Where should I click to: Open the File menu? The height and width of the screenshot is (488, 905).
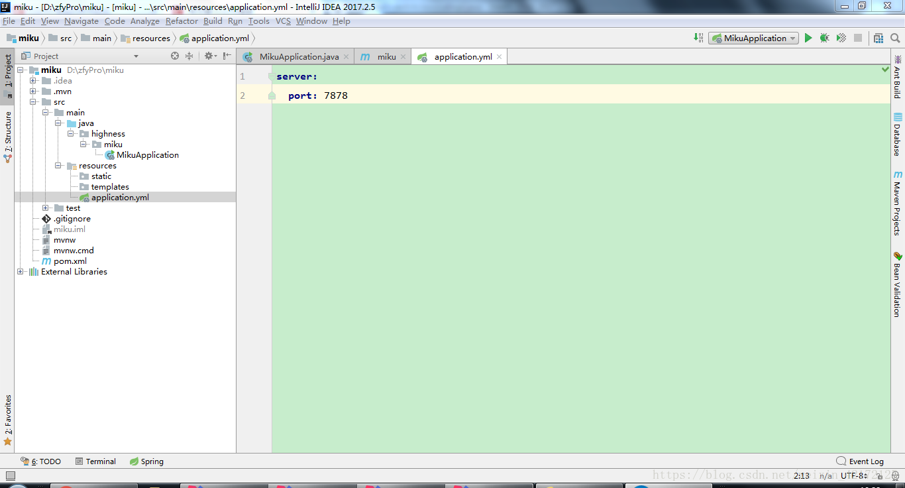coord(9,21)
